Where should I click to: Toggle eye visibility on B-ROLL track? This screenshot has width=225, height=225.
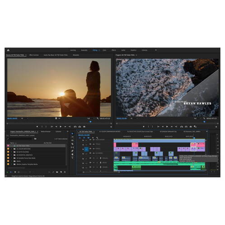94,149
